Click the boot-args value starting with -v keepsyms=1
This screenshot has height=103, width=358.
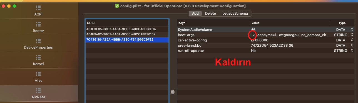pyautogui.click(x=290, y=35)
